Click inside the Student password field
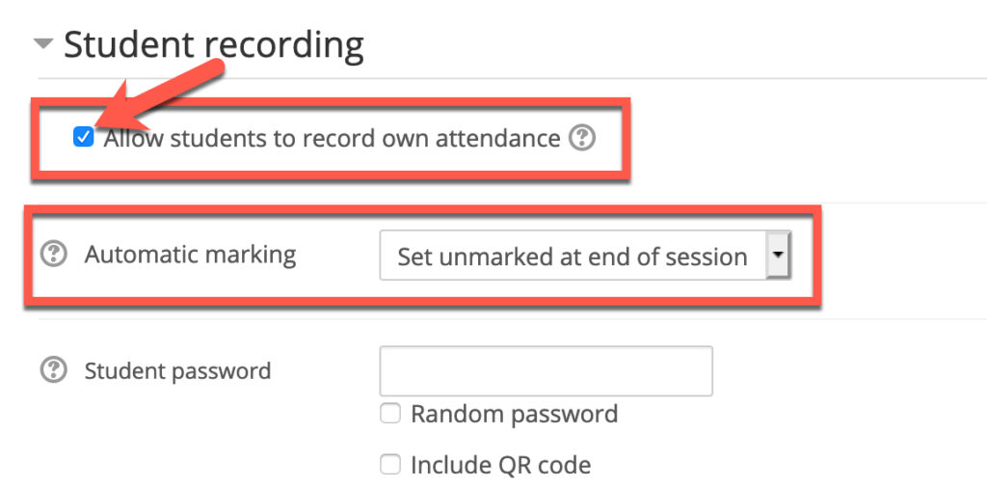The height and width of the screenshot is (488, 987). pos(546,371)
